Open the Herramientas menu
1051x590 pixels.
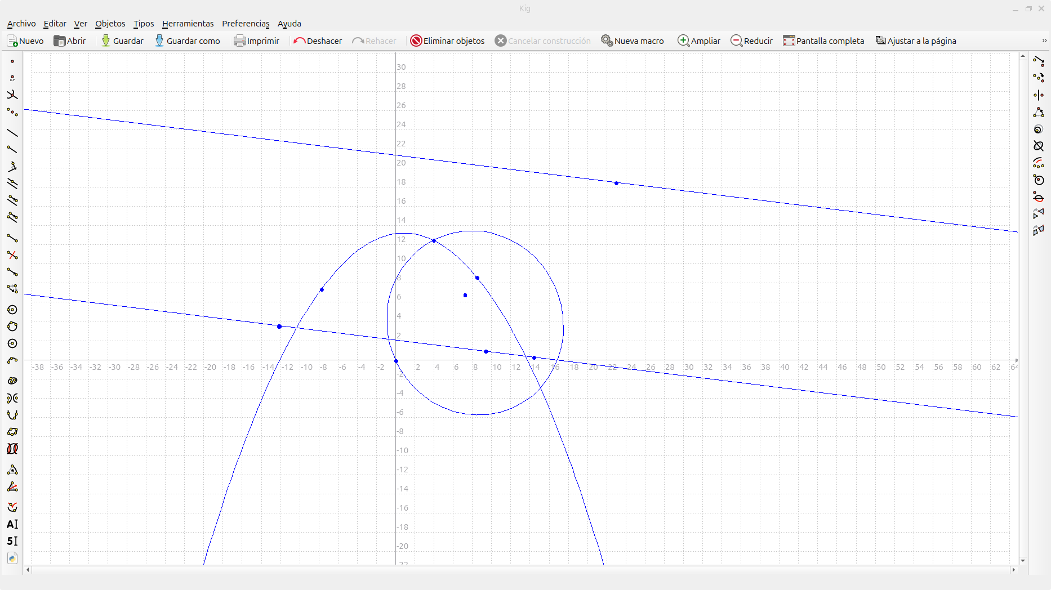pyautogui.click(x=188, y=24)
